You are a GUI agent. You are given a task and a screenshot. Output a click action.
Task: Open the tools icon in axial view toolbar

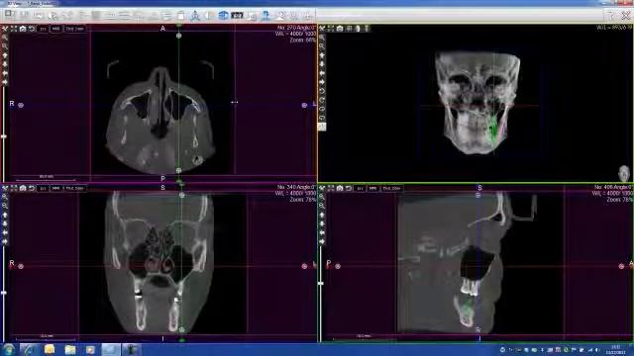coord(5,29)
